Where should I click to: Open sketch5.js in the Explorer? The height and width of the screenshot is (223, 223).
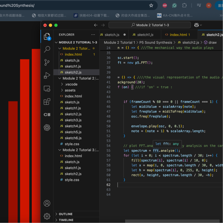click(x=76, y=132)
